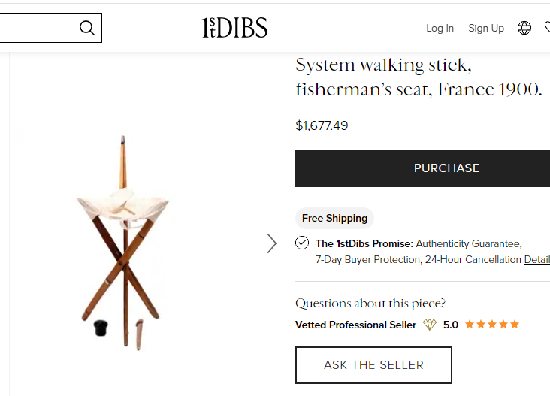Open the Log In link
Viewport: 550px width, 396px height.
pos(440,28)
